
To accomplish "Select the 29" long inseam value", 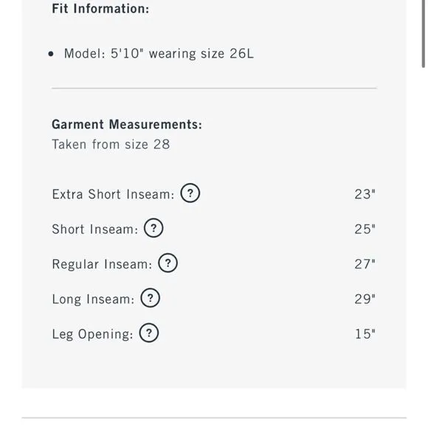I will click(365, 299).
